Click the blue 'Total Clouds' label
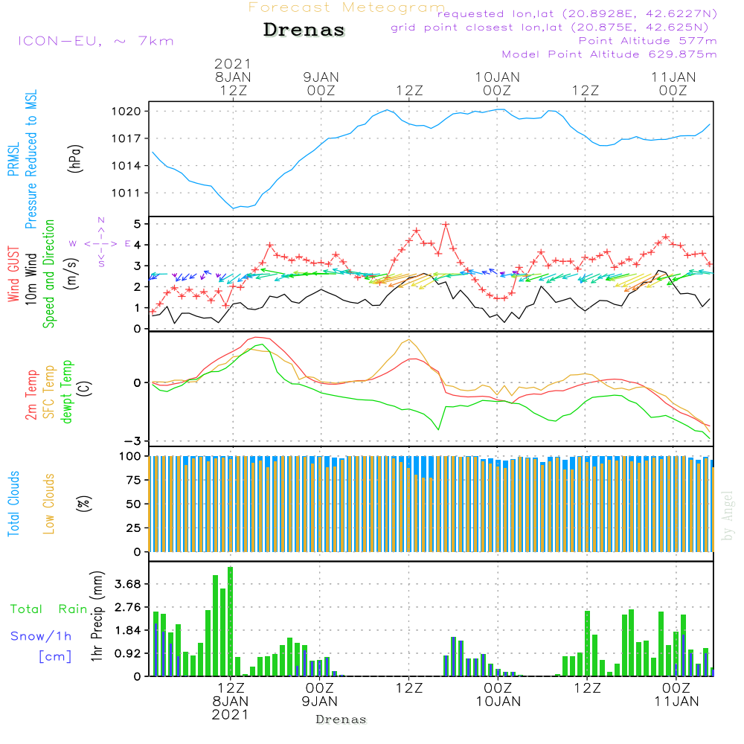 click(13, 504)
